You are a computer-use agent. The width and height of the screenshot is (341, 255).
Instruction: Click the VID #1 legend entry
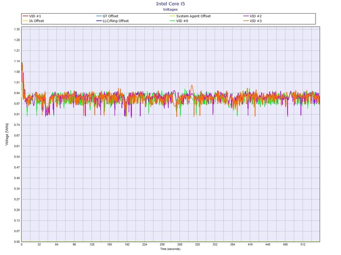(x=32, y=16)
